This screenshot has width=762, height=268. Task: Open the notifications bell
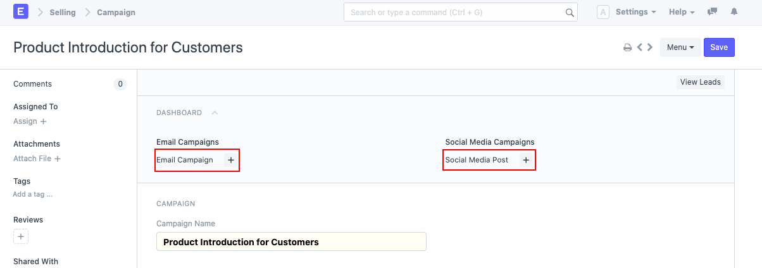[734, 12]
